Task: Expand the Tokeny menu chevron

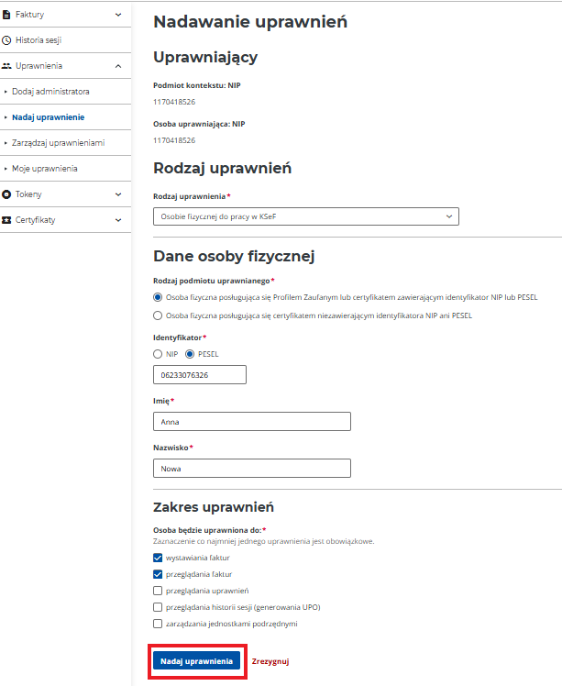Action: (x=118, y=194)
